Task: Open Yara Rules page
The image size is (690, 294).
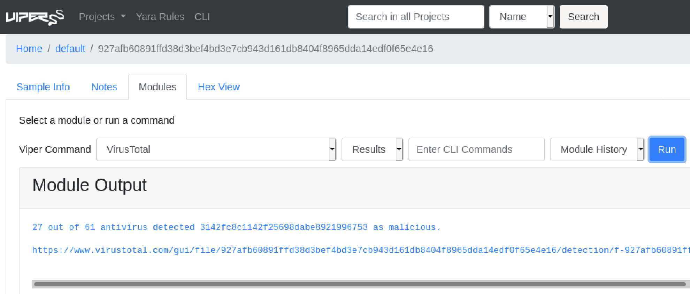Action: click(x=160, y=17)
